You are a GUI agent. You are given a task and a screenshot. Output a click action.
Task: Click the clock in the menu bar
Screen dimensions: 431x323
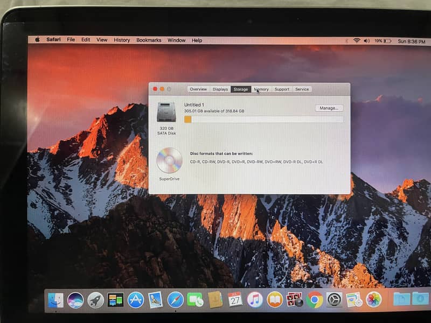(413, 40)
